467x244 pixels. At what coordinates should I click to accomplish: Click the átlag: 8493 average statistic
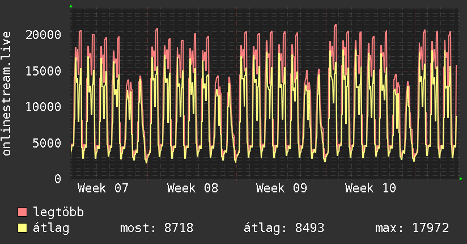click(283, 228)
